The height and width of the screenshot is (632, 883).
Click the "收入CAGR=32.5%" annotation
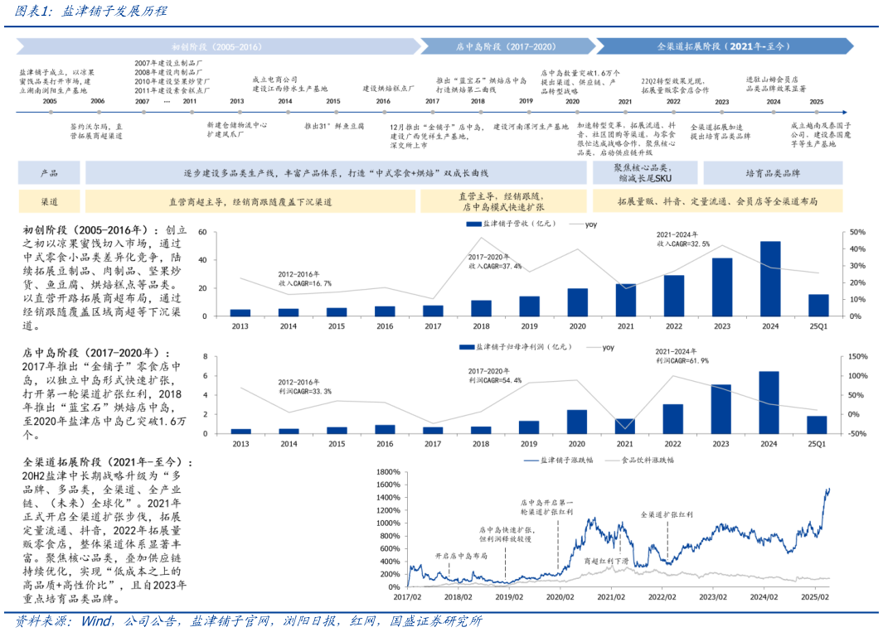coord(683,244)
